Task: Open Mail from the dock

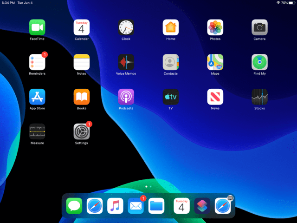Action: tap(136, 206)
